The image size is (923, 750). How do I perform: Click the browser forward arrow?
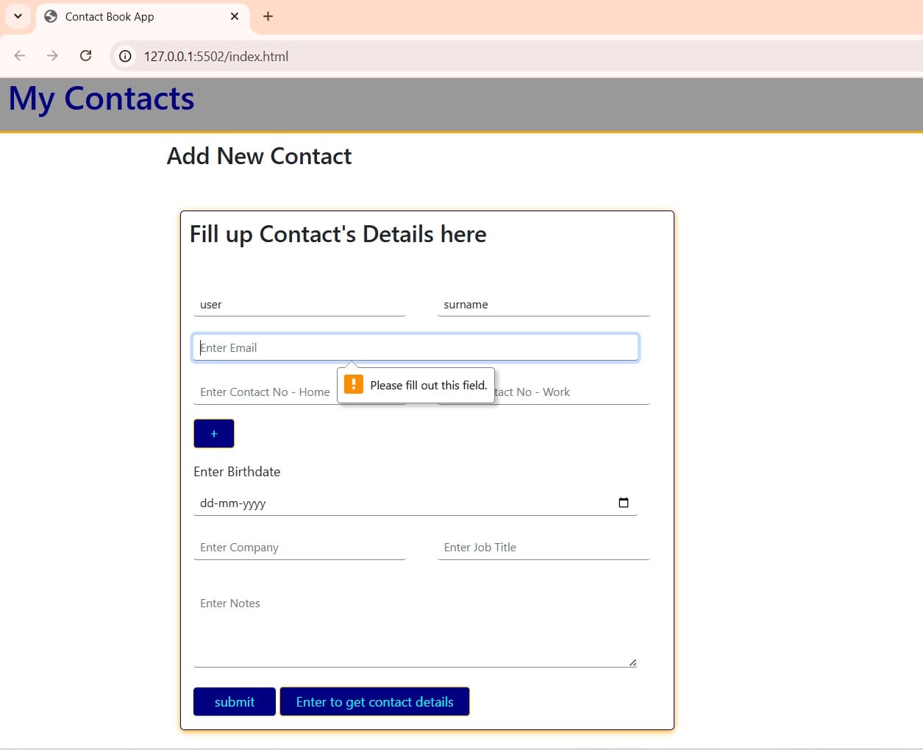coord(52,56)
